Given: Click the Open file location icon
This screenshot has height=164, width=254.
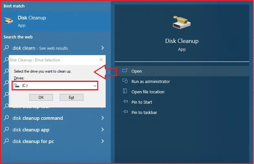Looking at the screenshot, I should 125,91.
